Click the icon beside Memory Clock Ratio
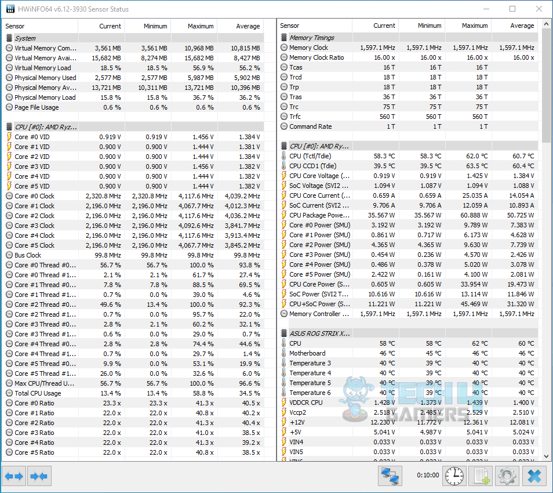The width and height of the screenshot is (553, 493). pos(284,57)
